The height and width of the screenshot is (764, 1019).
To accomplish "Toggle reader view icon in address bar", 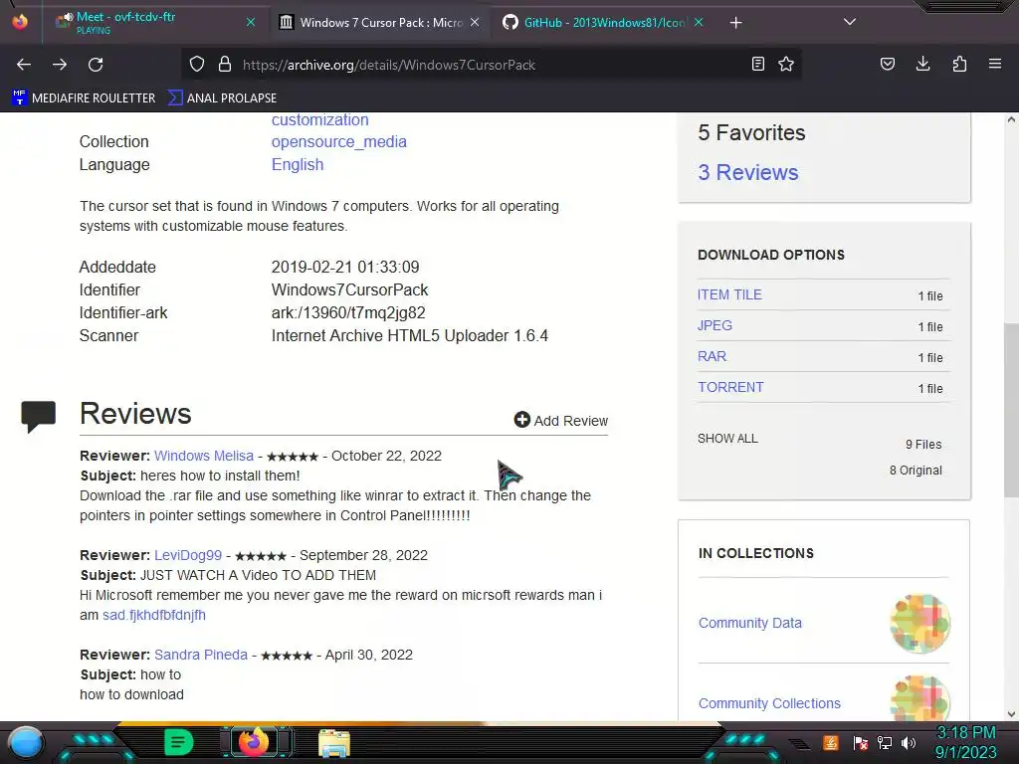I will pos(757,64).
